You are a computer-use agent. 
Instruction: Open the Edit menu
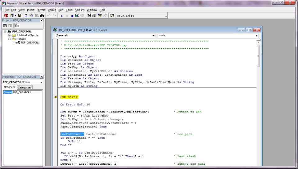[x=13, y=10]
